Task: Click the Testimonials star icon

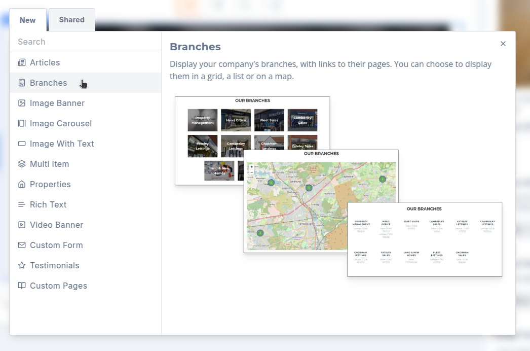Action: click(x=22, y=266)
